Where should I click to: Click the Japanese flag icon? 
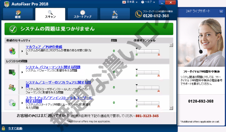[124, 2]
